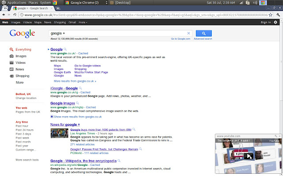Open YouTube popup wrench options

tap(276, 136)
